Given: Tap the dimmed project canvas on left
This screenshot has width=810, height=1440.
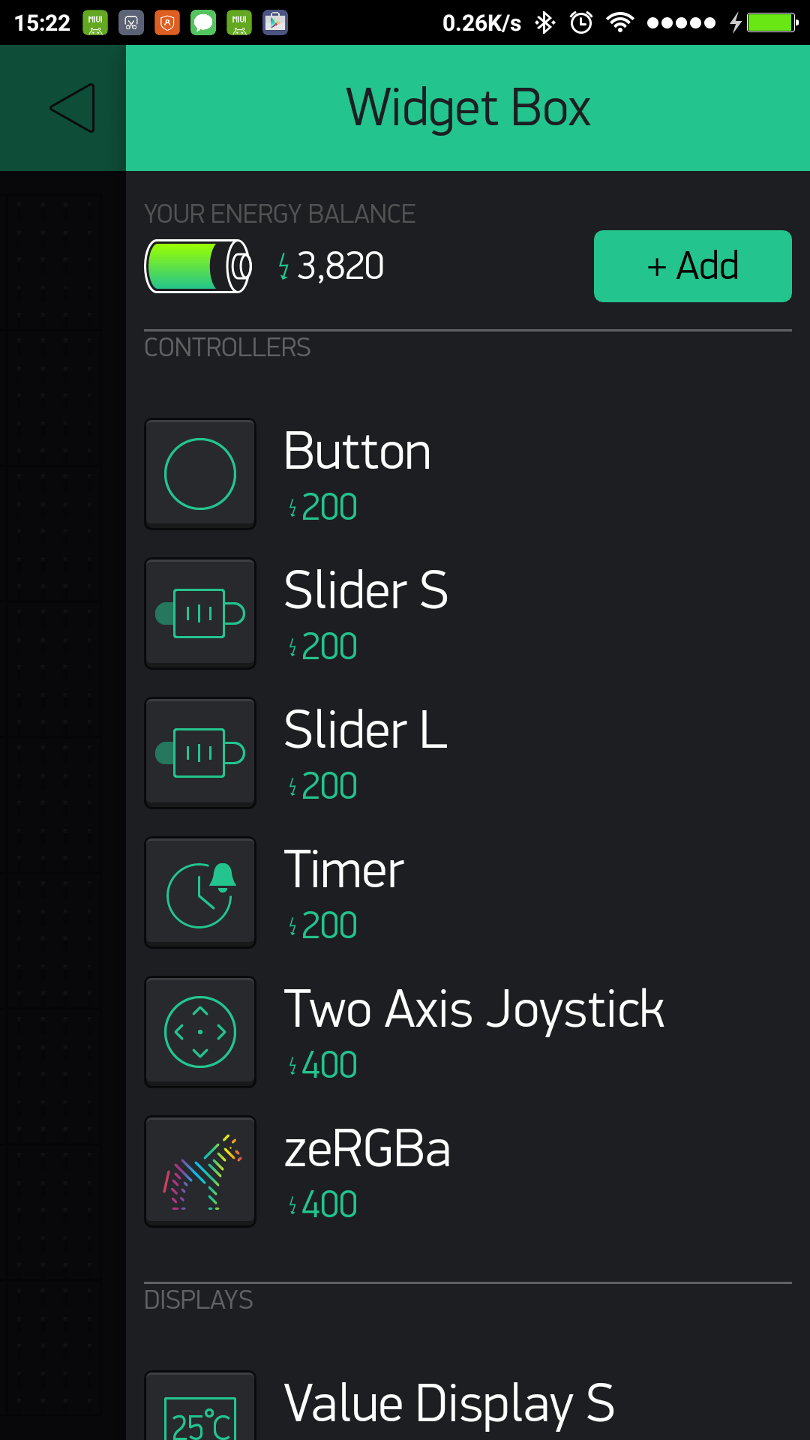Looking at the screenshot, I should (x=60, y=750).
